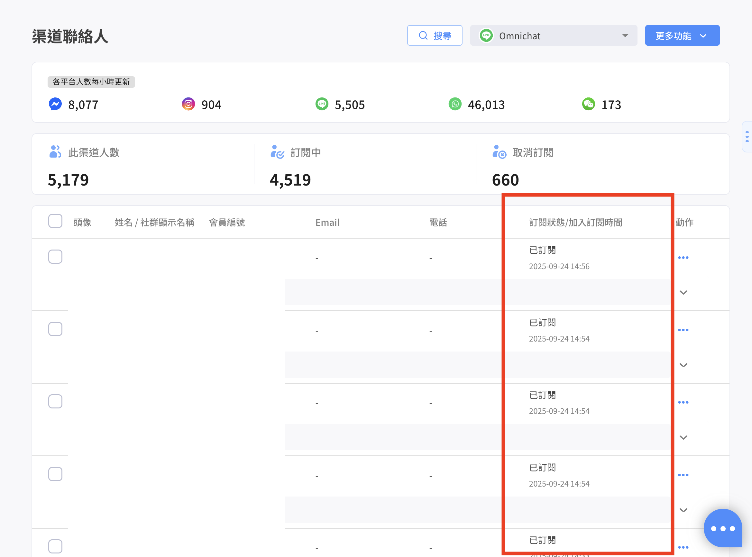Click the 訂閱狀態/加入訂閱時間 column header
Screen dimensions: 752x557
(575, 223)
